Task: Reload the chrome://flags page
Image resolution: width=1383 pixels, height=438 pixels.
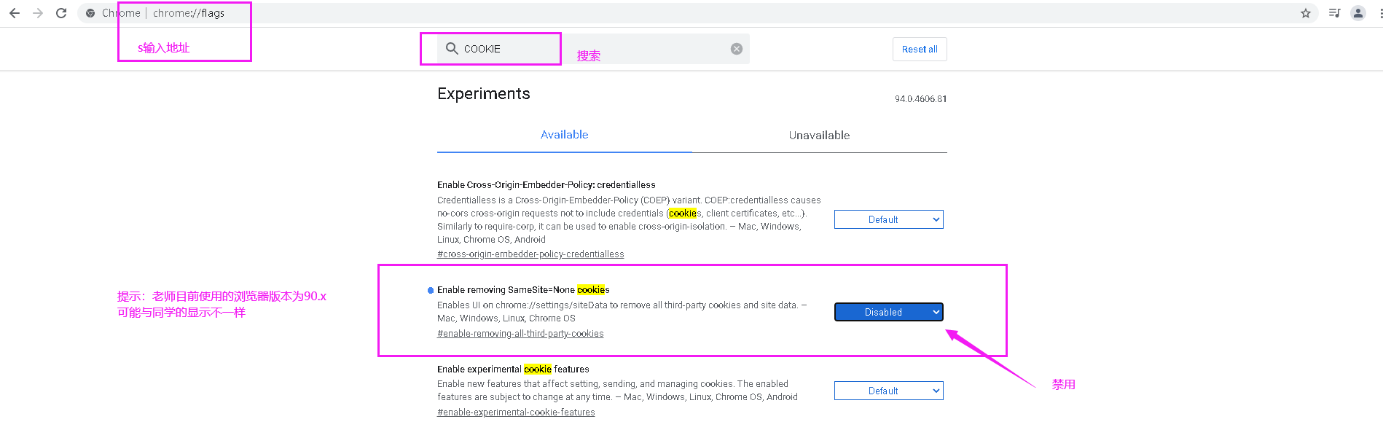Action: pyautogui.click(x=61, y=13)
